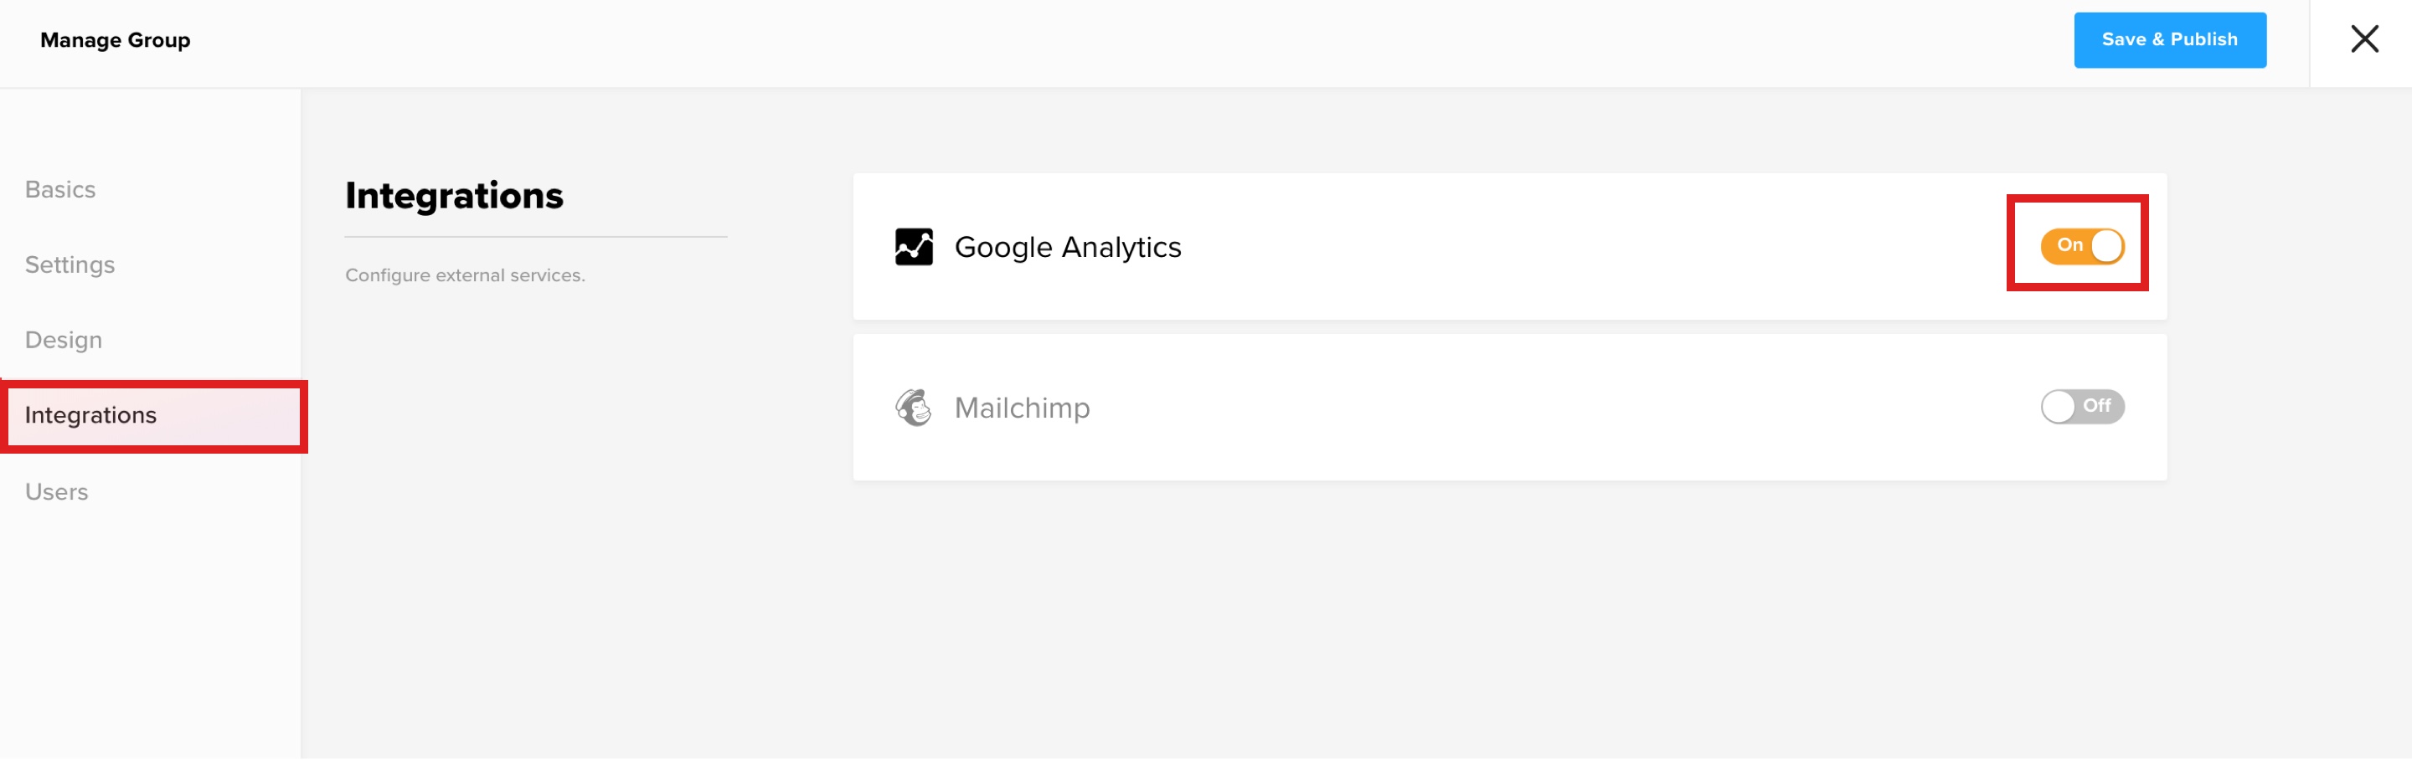
Task: Turn off the Google Analytics toggle
Action: coord(2081,246)
